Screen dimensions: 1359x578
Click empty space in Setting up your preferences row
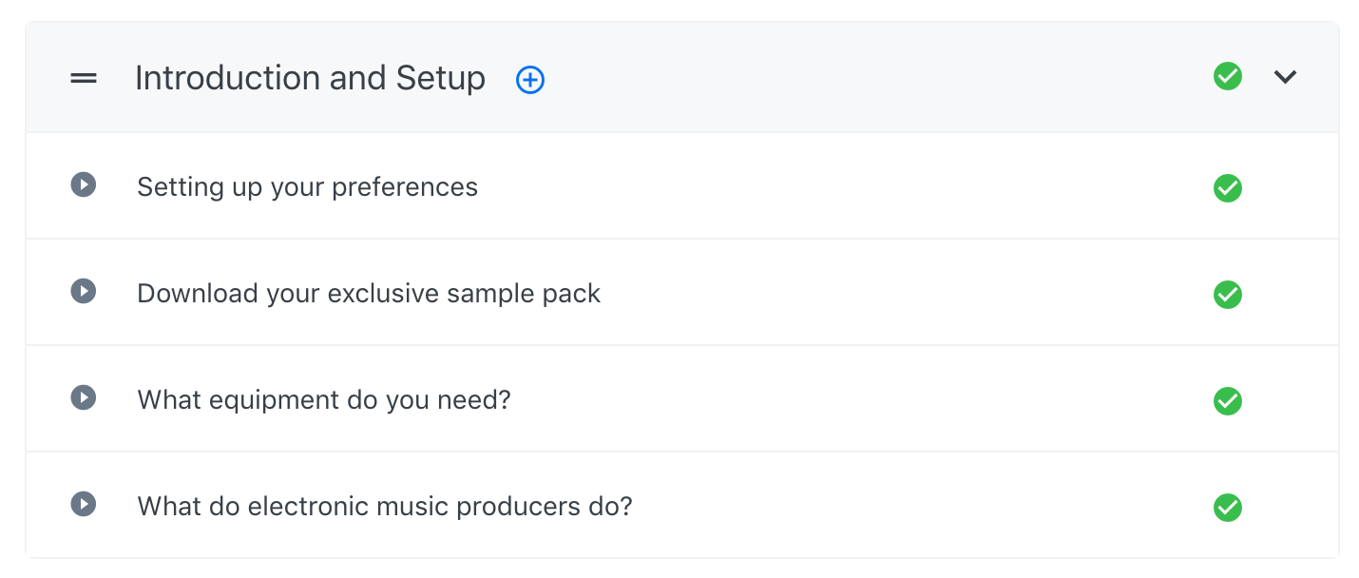[x=846, y=186]
